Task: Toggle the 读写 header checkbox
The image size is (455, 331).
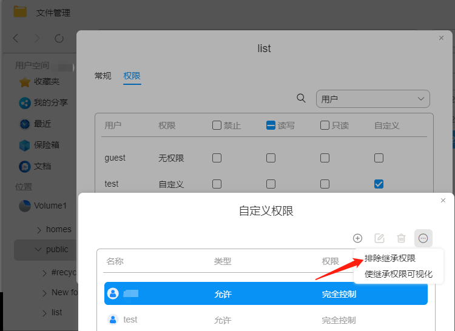Action: coord(271,125)
